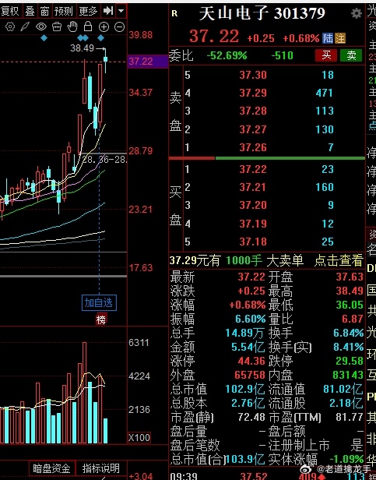Expand the dropdown arrow after skip icon
The height and width of the screenshot is (480, 376).
121,12
